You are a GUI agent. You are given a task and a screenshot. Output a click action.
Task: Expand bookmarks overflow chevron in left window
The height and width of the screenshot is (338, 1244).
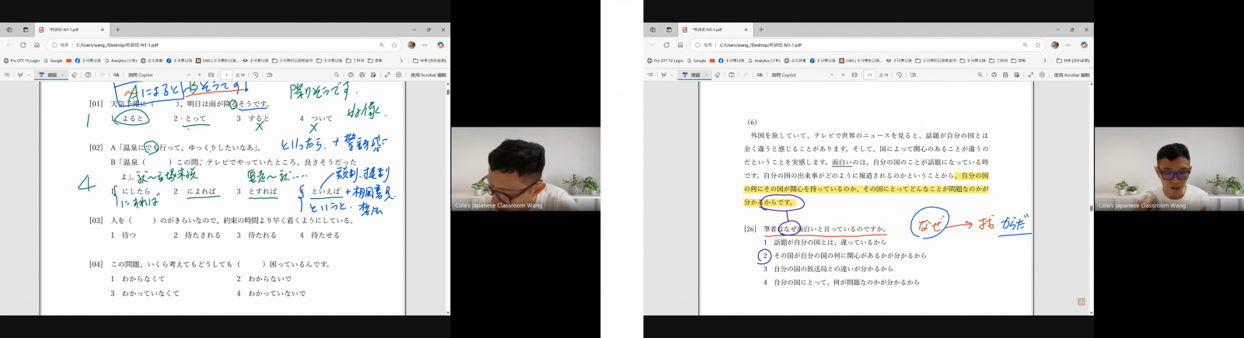(x=401, y=61)
